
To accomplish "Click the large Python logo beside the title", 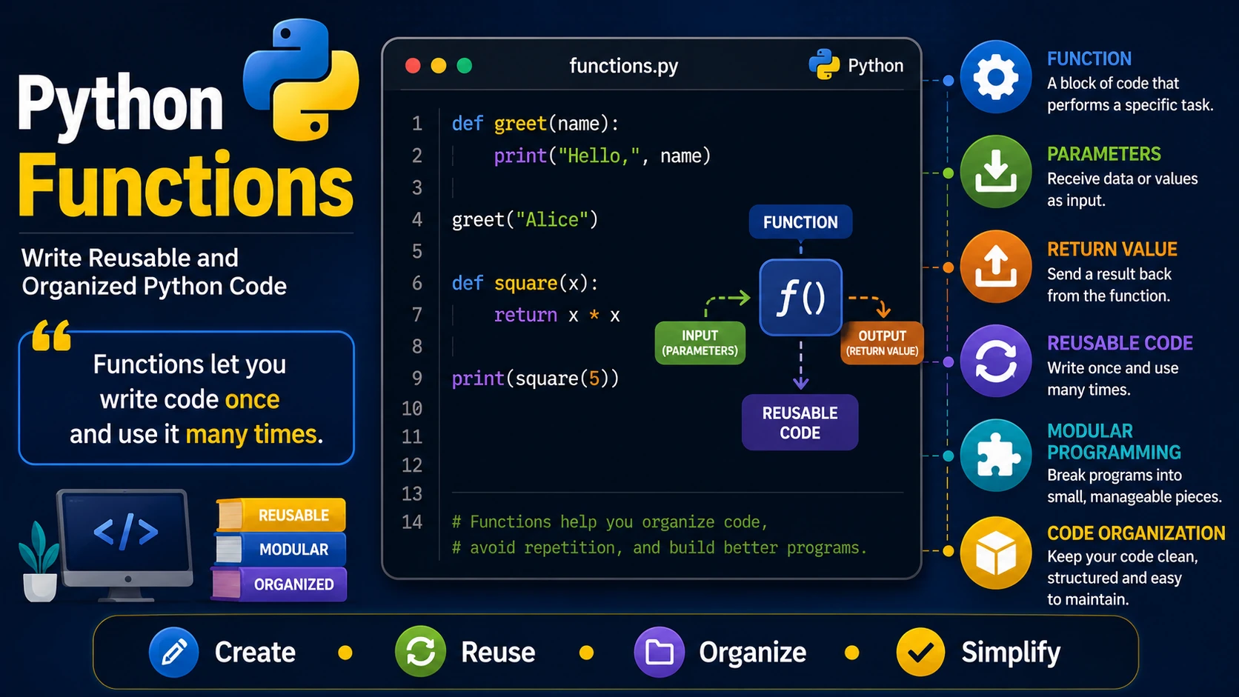I will [301, 80].
